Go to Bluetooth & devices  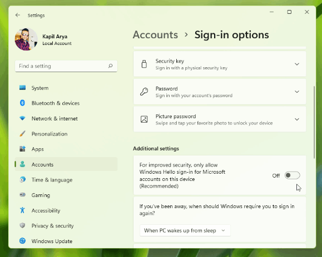click(x=66, y=103)
